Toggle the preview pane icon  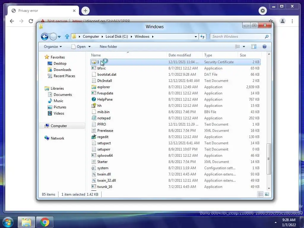[x=254, y=47]
